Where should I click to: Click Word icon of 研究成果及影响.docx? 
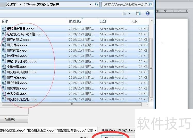4,72
